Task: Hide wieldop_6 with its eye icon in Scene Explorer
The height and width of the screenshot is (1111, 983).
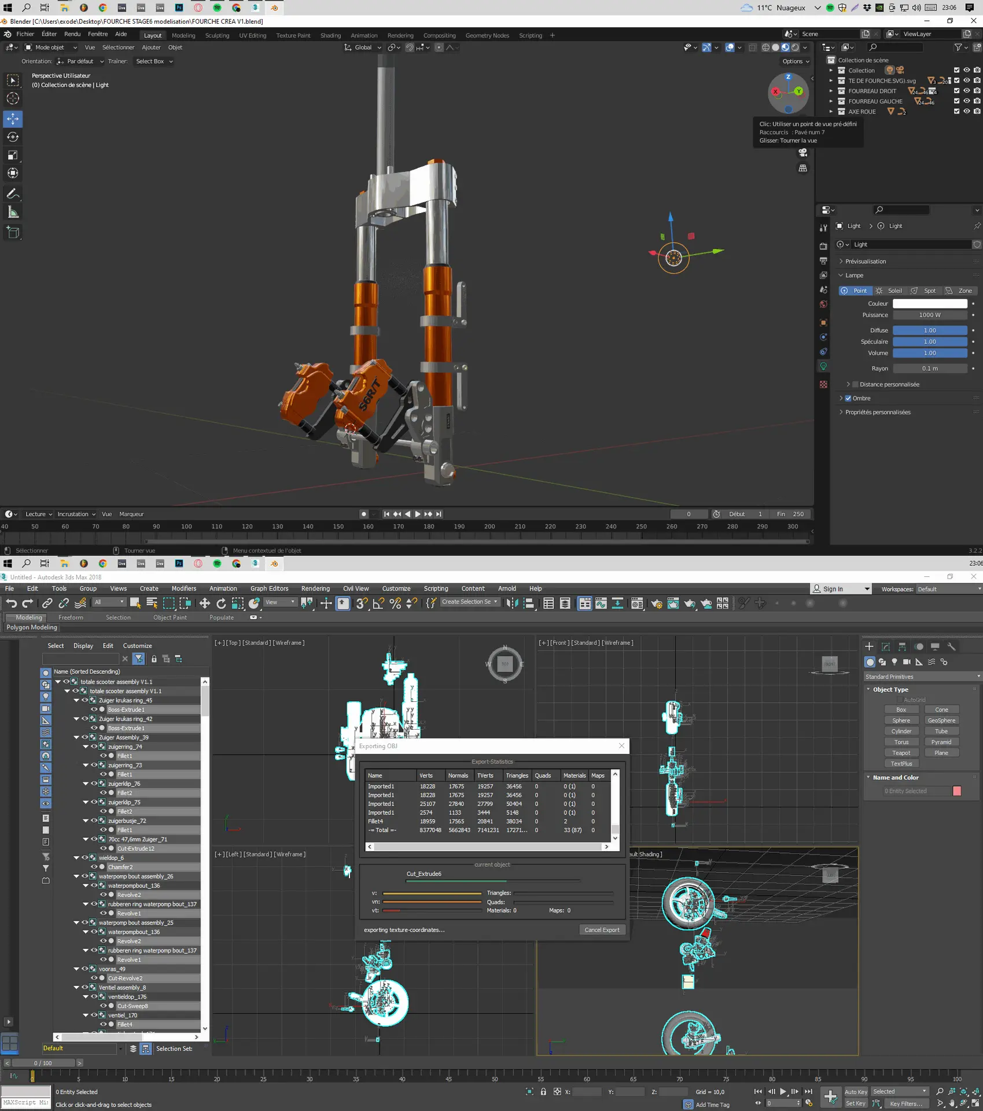Action: 84,858
